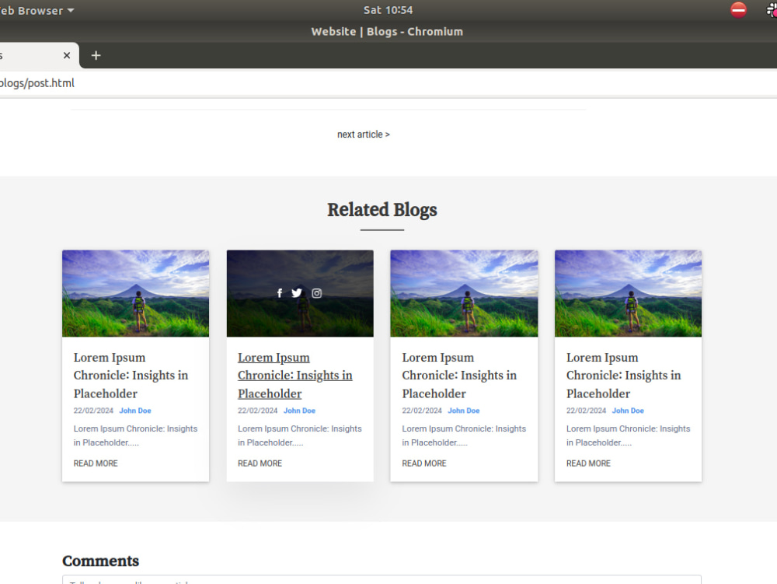Click the third card's Lorem Ipsum Chronicle title
Image resolution: width=777 pixels, height=584 pixels.
pos(459,376)
